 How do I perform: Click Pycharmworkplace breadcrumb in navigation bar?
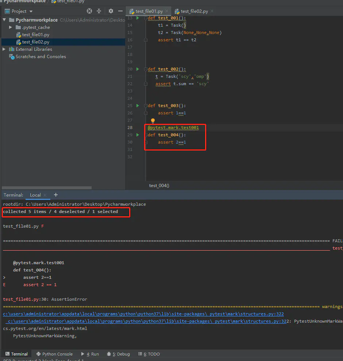coord(24,1)
